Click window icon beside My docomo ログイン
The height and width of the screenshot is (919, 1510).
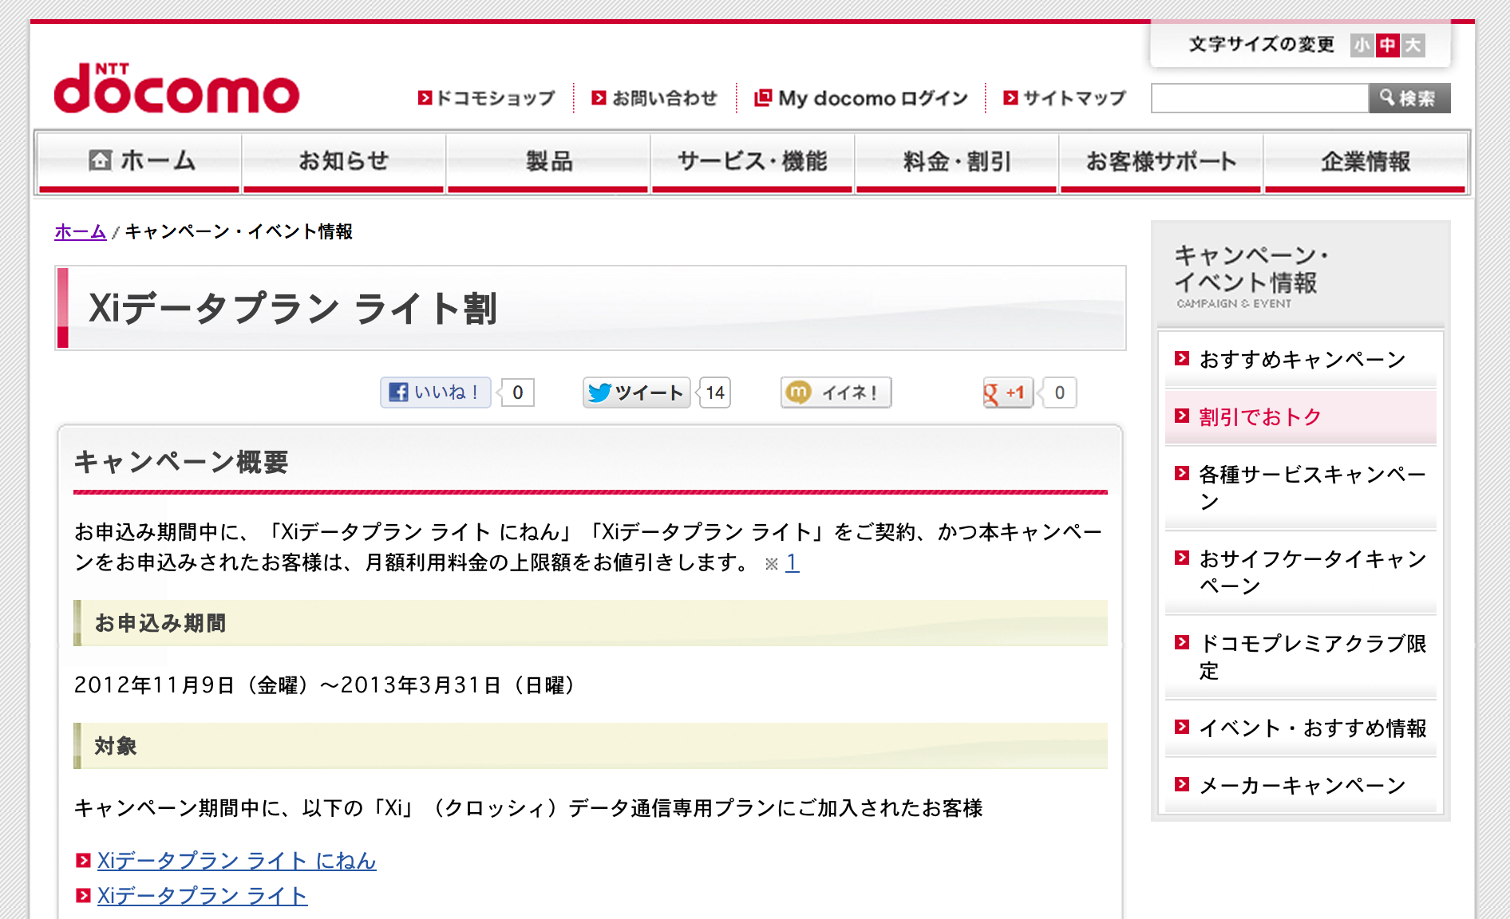(x=763, y=97)
